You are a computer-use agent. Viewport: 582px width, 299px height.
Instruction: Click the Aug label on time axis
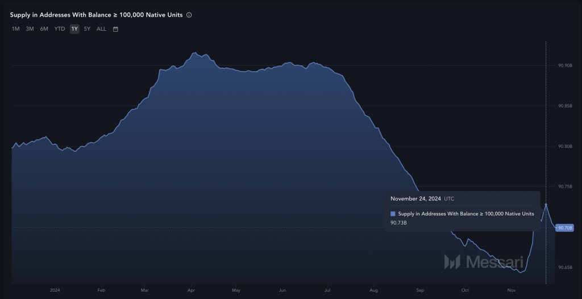point(374,290)
